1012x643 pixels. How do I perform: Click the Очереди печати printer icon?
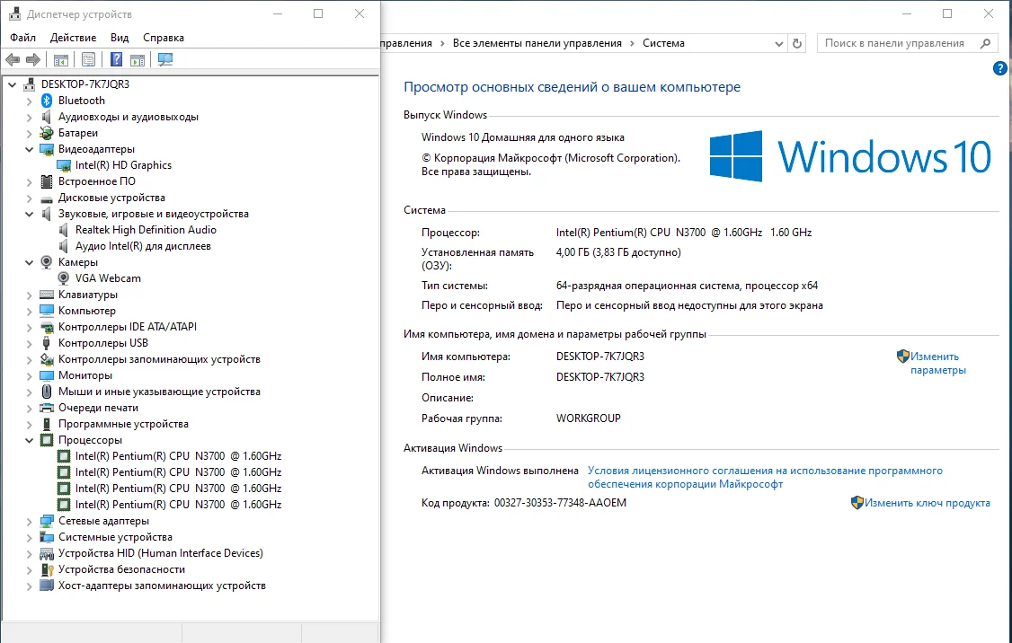[x=47, y=408]
